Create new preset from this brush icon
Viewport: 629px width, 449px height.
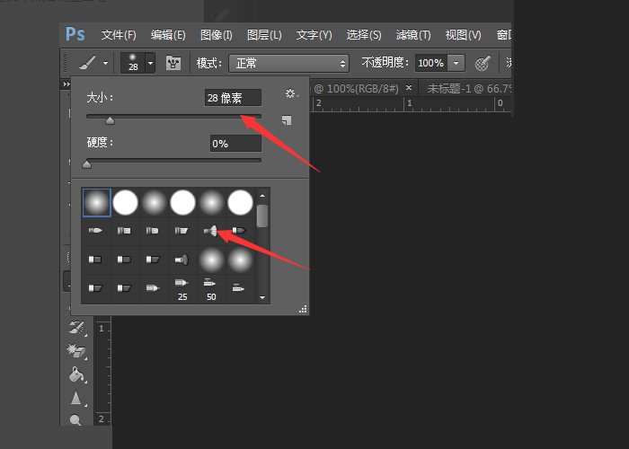[x=286, y=119]
